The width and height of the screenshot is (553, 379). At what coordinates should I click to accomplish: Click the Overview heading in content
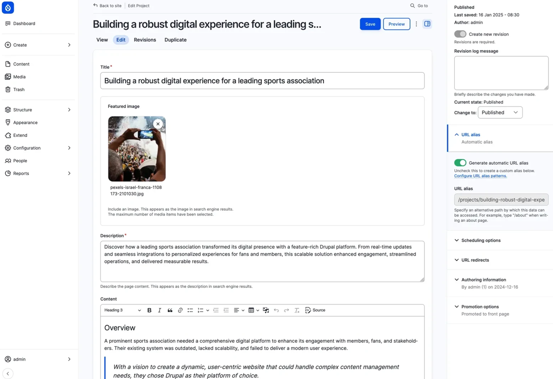[x=120, y=328]
